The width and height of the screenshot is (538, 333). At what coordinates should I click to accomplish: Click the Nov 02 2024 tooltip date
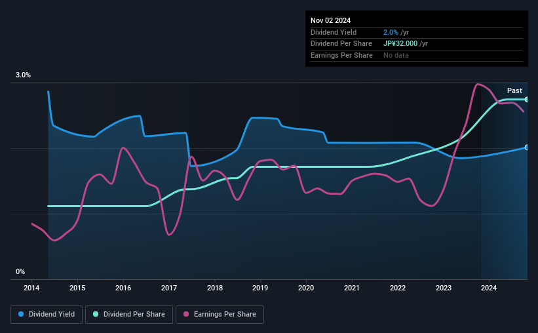(330, 20)
